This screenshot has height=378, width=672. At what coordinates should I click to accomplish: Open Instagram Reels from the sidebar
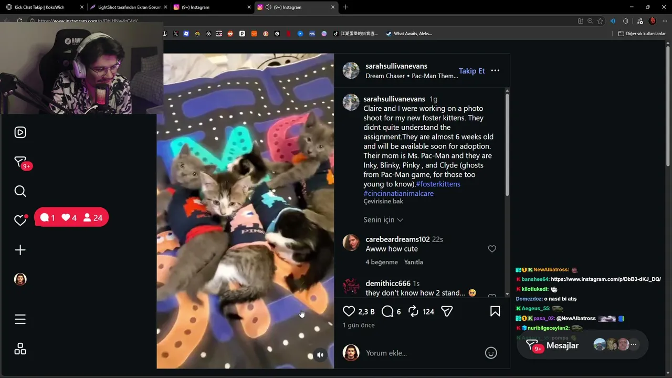(x=20, y=132)
